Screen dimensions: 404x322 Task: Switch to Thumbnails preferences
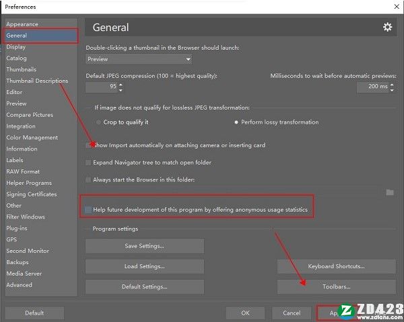tap(22, 69)
